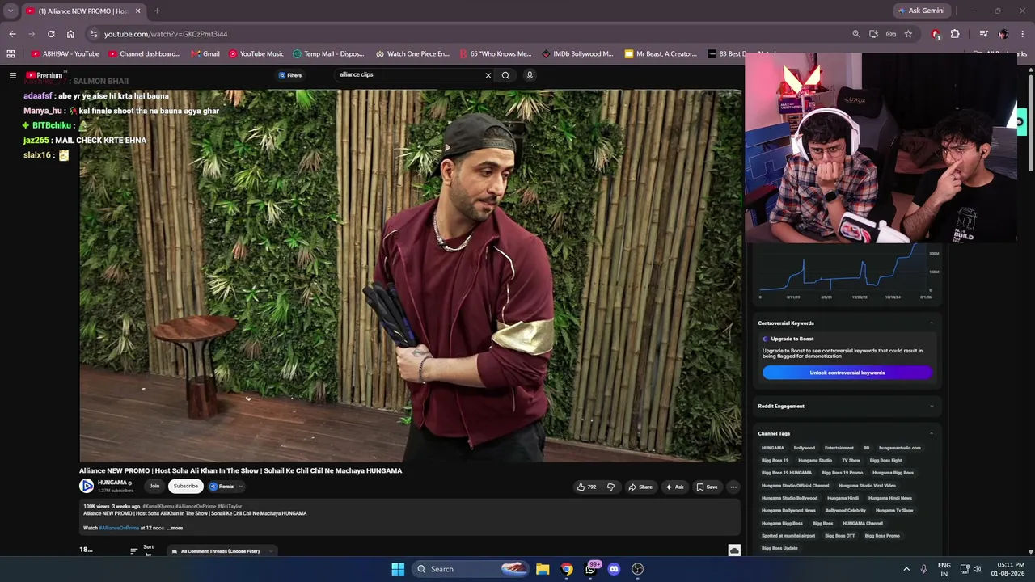
Task: Open the comment Sort by menu
Action: [x=142, y=550]
